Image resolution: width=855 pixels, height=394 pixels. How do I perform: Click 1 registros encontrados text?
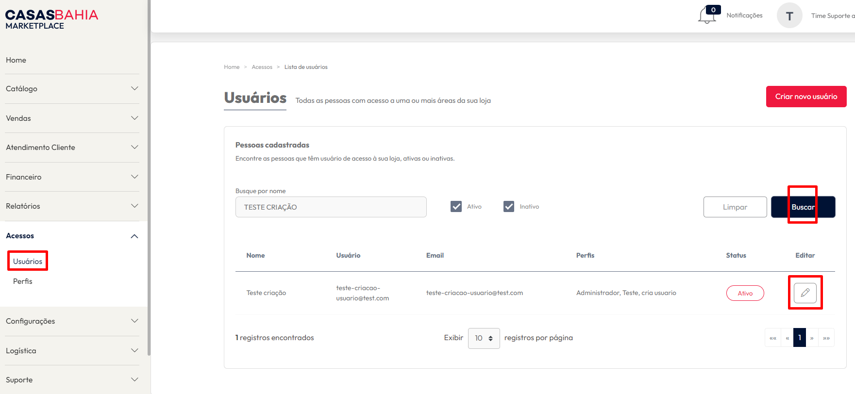tap(275, 338)
